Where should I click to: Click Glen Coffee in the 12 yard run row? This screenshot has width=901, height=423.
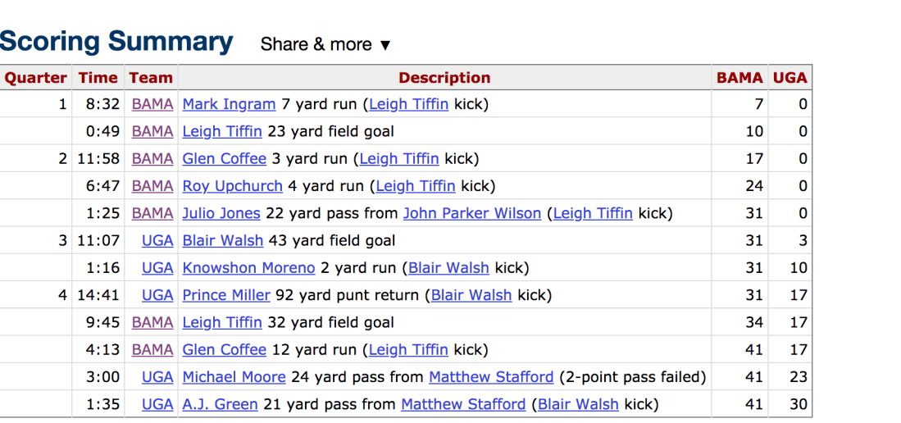[x=225, y=350]
